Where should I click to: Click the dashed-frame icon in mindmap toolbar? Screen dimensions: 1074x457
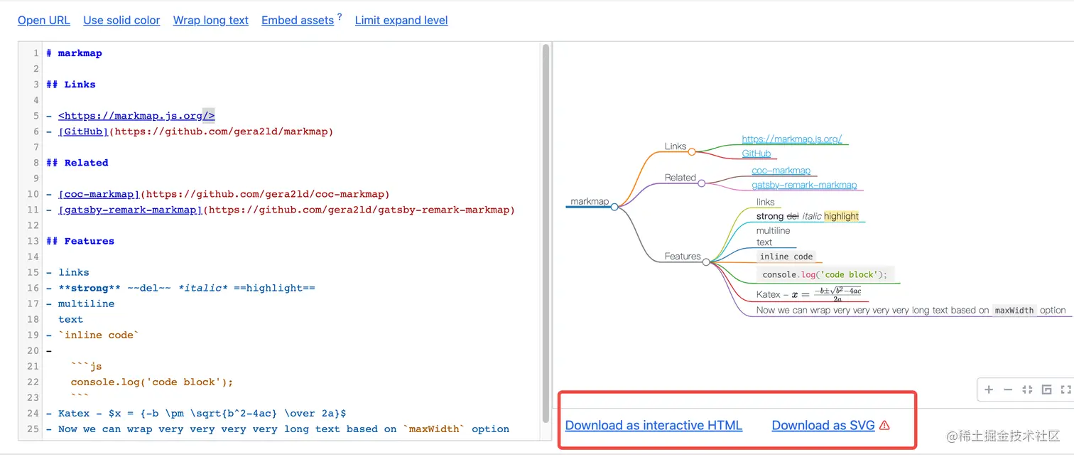click(1065, 389)
